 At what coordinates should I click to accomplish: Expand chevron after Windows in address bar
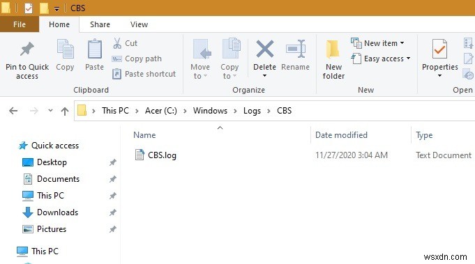[x=235, y=111]
